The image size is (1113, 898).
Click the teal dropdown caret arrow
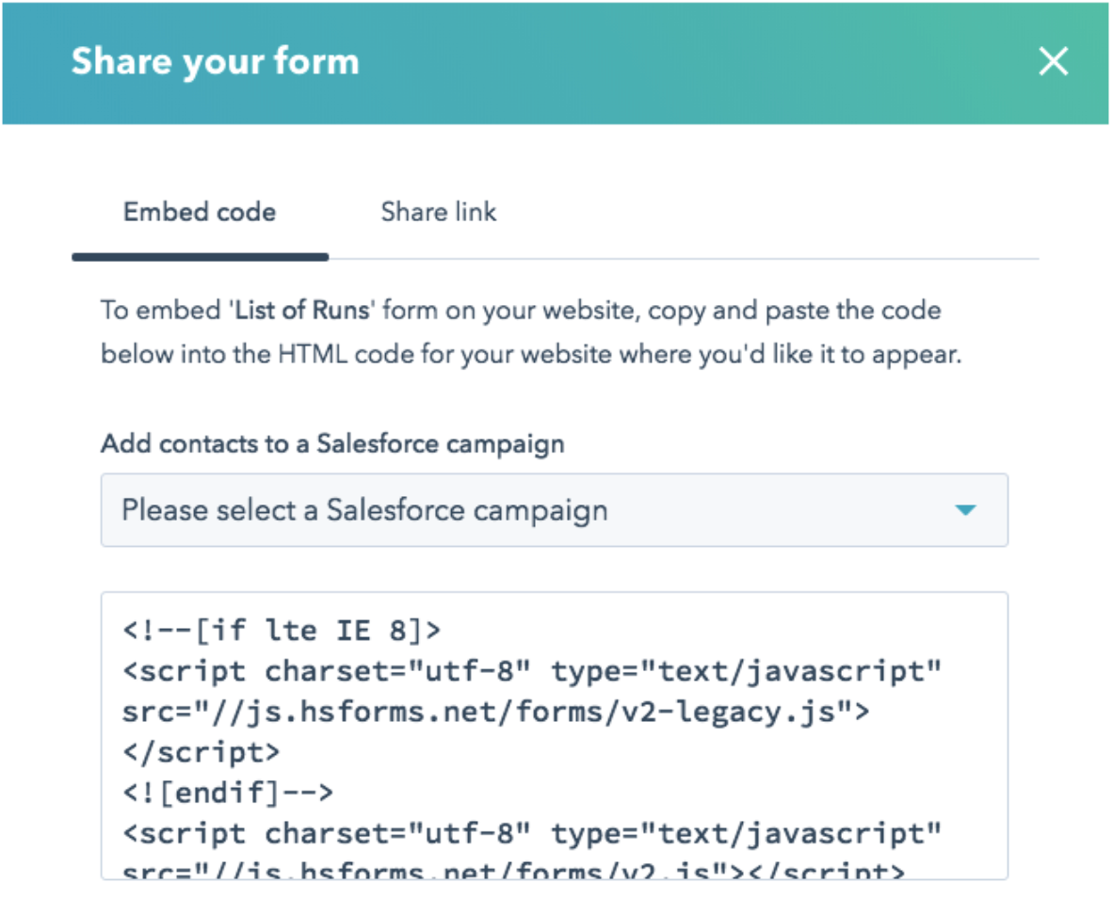click(x=965, y=510)
